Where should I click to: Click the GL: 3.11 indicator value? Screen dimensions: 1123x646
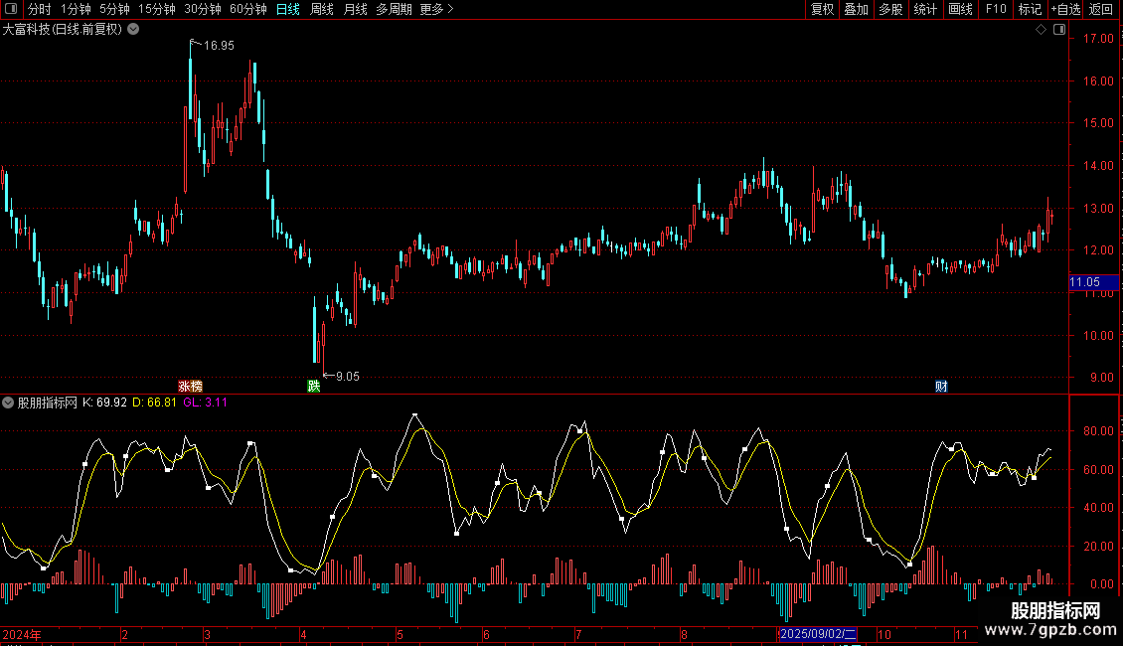click(205, 403)
